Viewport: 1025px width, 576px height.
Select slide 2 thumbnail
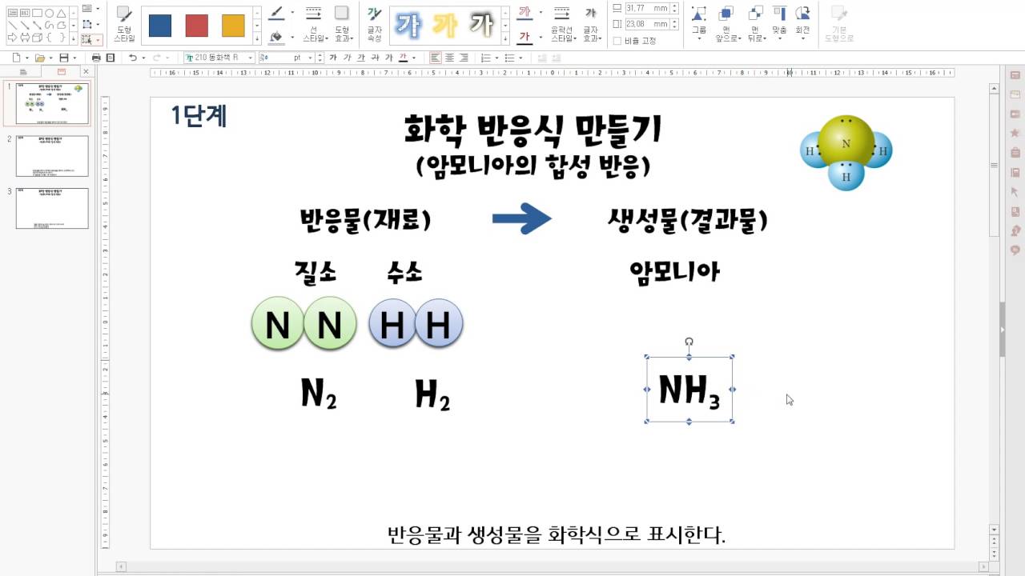(52, 156)
